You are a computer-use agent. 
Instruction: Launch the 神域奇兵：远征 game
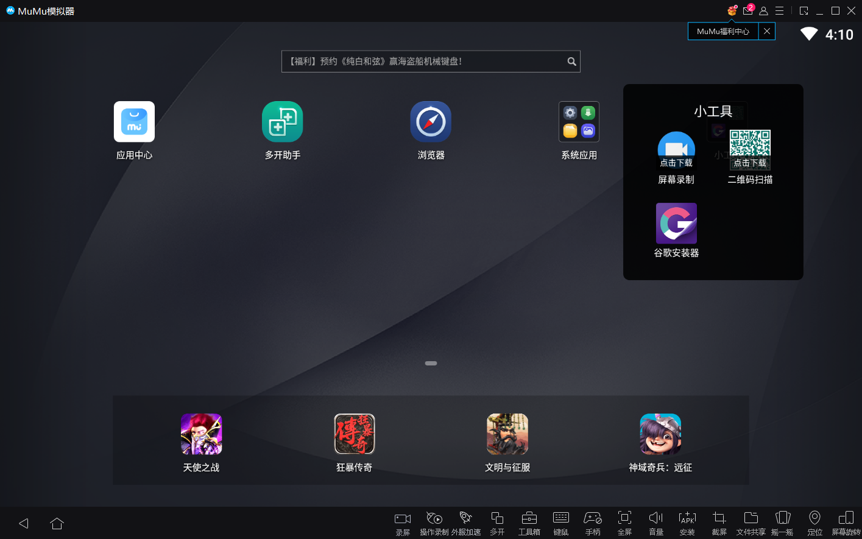point(660,434)
